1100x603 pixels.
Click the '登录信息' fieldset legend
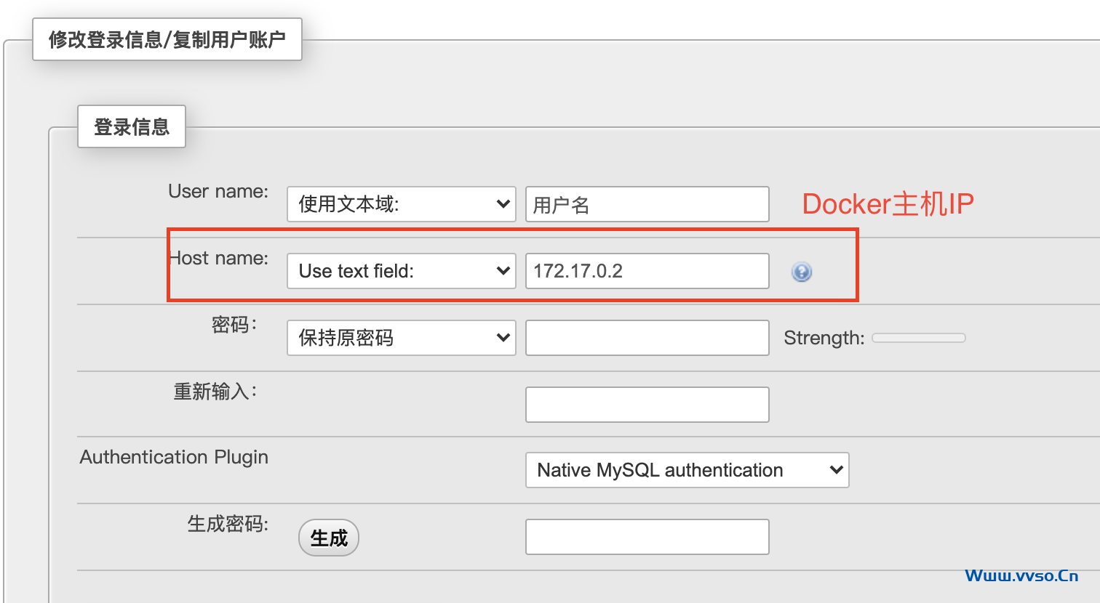pyautogui.click(x=132, y=126)
